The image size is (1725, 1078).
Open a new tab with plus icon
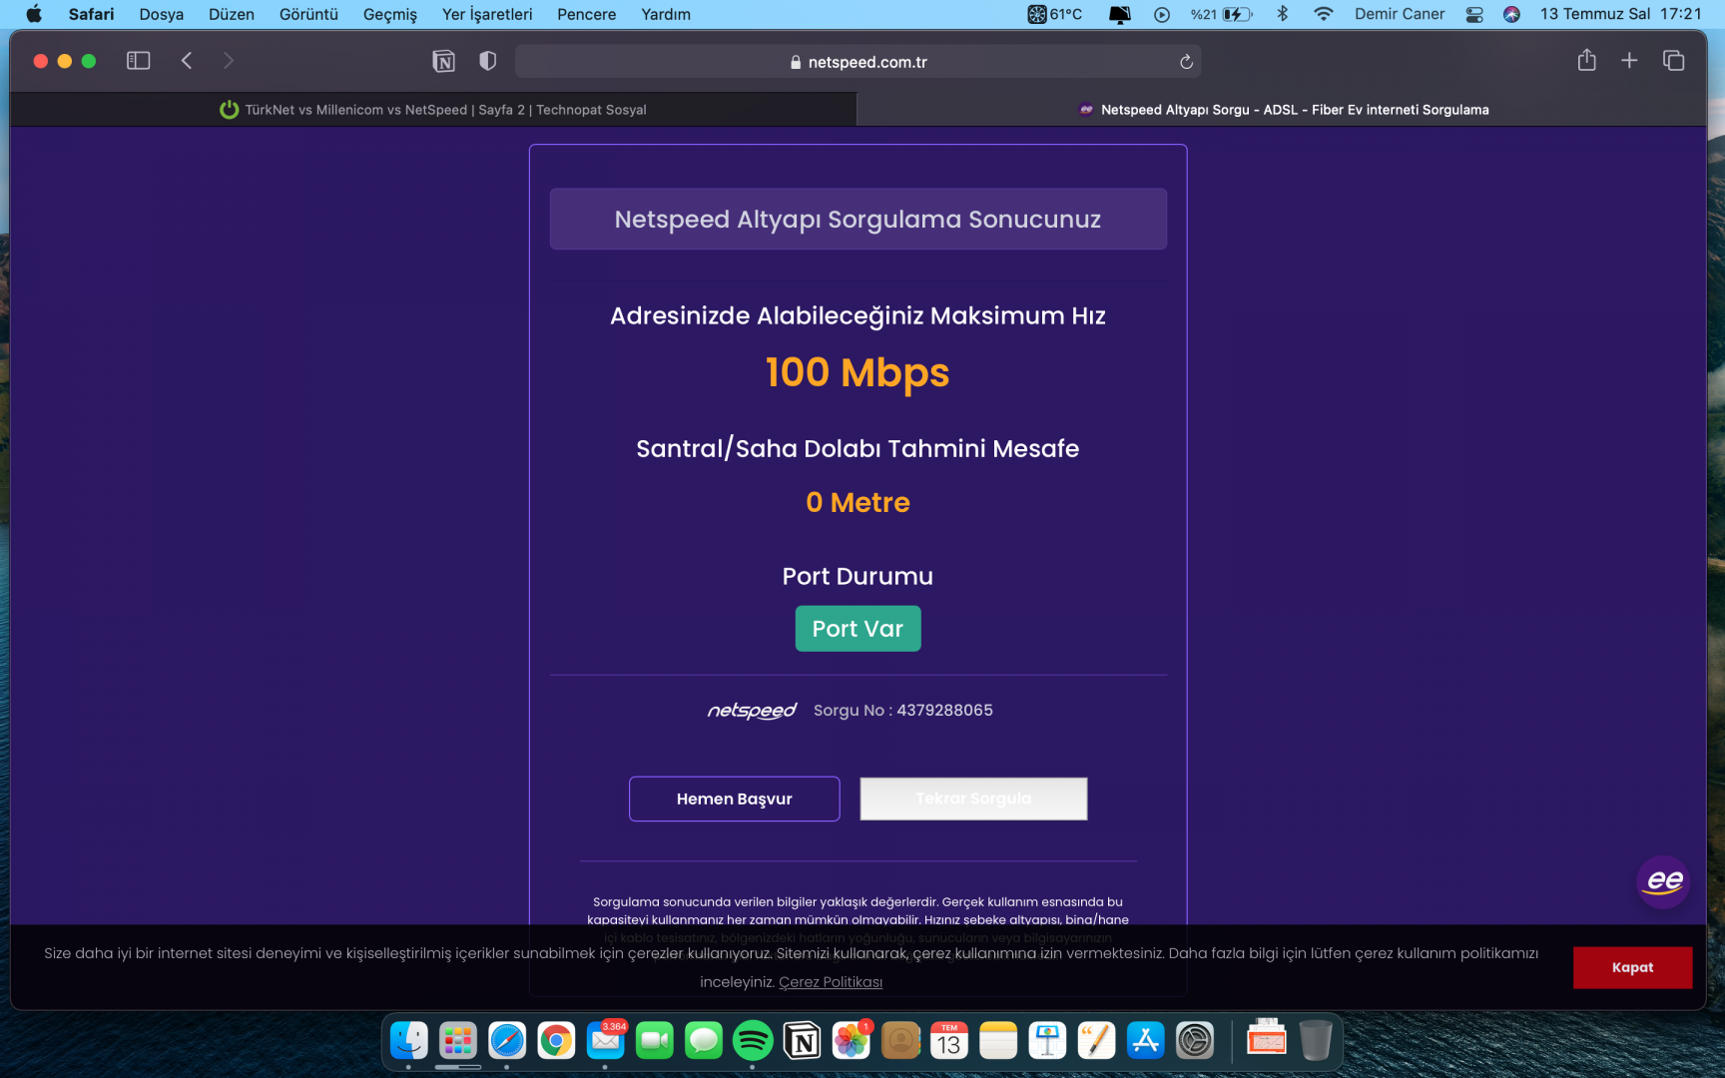1629,61
